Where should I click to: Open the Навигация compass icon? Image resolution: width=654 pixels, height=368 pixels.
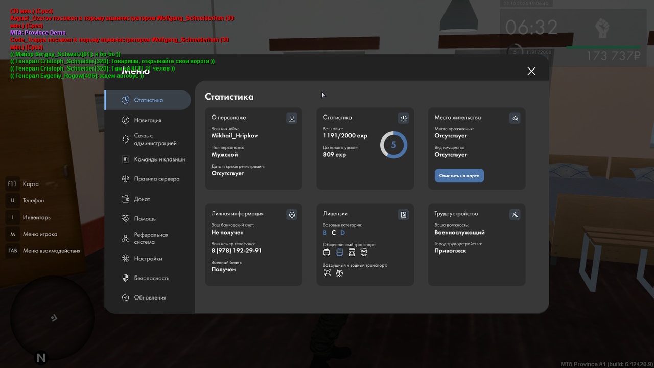[x=126, y=120]
